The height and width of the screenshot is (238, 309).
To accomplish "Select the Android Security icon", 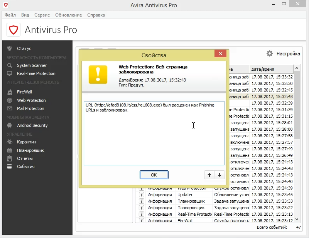I will click(x=10, y=125).
